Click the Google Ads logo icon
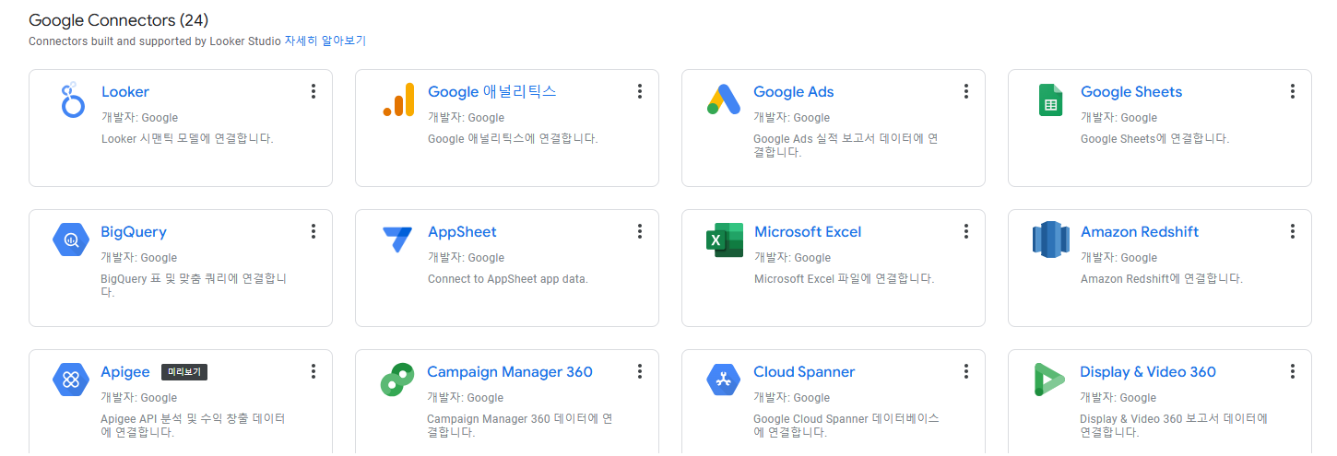Viewport: 1337px width, 456px height. (724, 99)
